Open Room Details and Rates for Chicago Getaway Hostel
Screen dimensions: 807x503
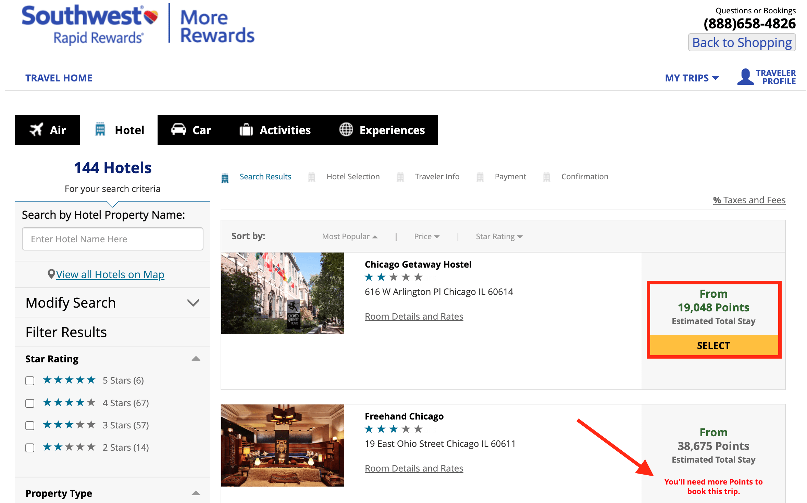(x=414, y=317)
